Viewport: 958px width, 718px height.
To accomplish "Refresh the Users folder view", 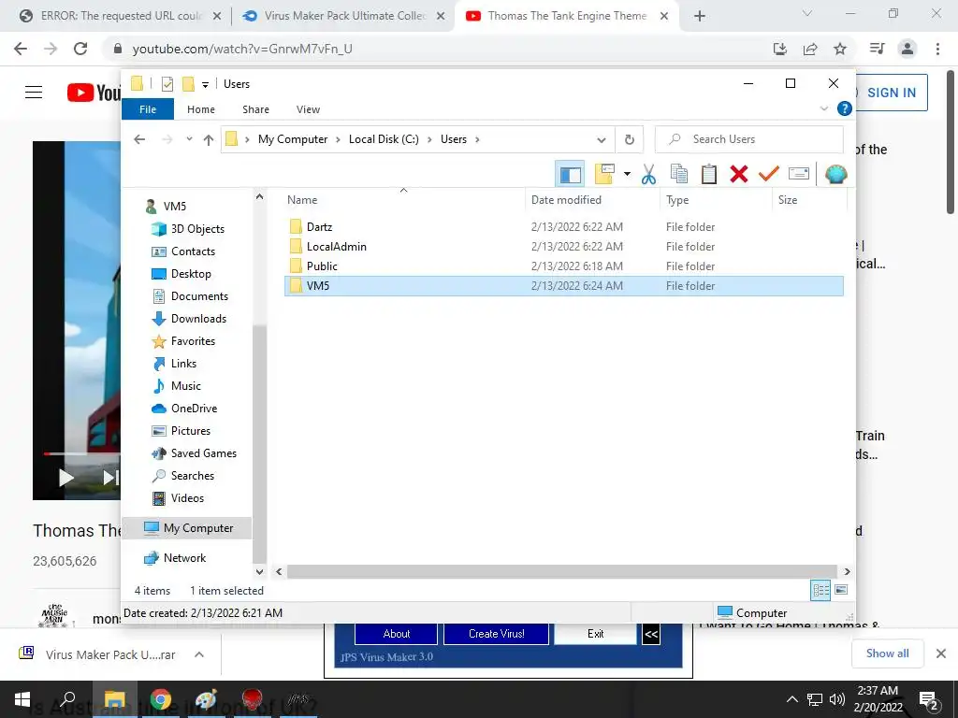I will (x=630, y=140).
